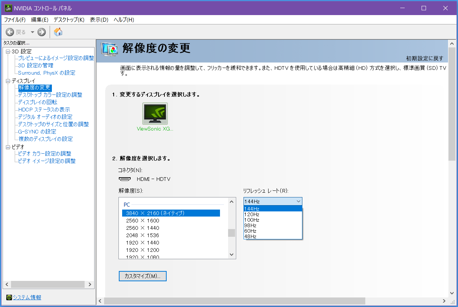
Task: Maximize the NVIDIA control panel window
Action: point(424,8)
